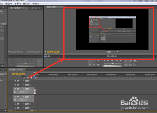Screen dimensions: 157x113
Task: Open 视频 1 display style button
Action: pos(15,92)
